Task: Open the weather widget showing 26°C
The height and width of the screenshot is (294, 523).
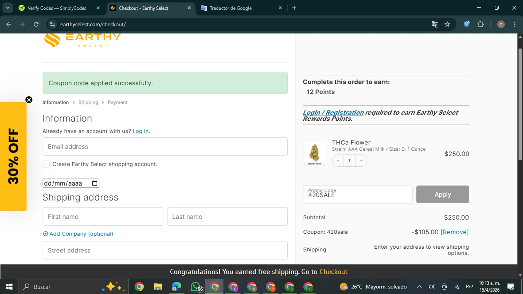Action: point(373,287)
